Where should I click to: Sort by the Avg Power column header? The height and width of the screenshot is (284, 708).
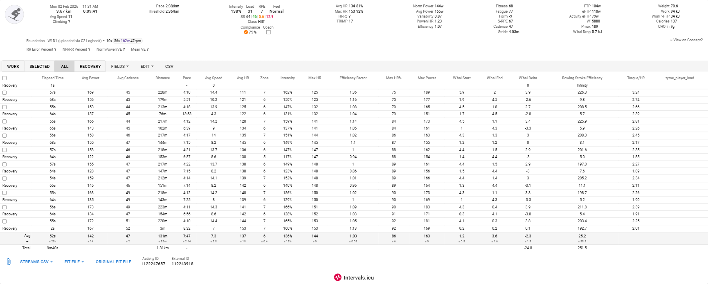pyautogui.click(x=90, y=78)
